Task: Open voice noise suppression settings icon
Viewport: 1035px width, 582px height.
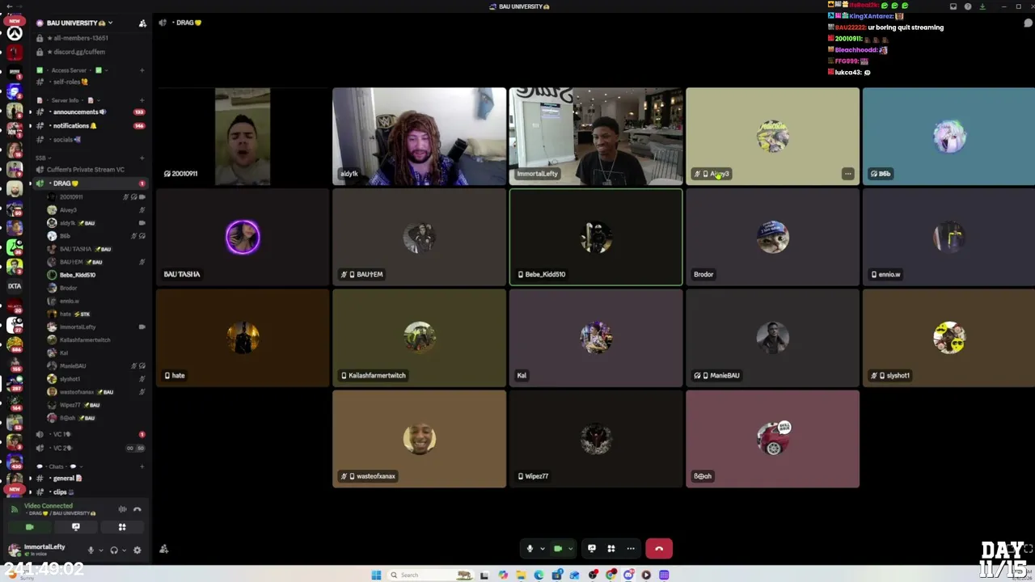Action: tap(123, 509)
